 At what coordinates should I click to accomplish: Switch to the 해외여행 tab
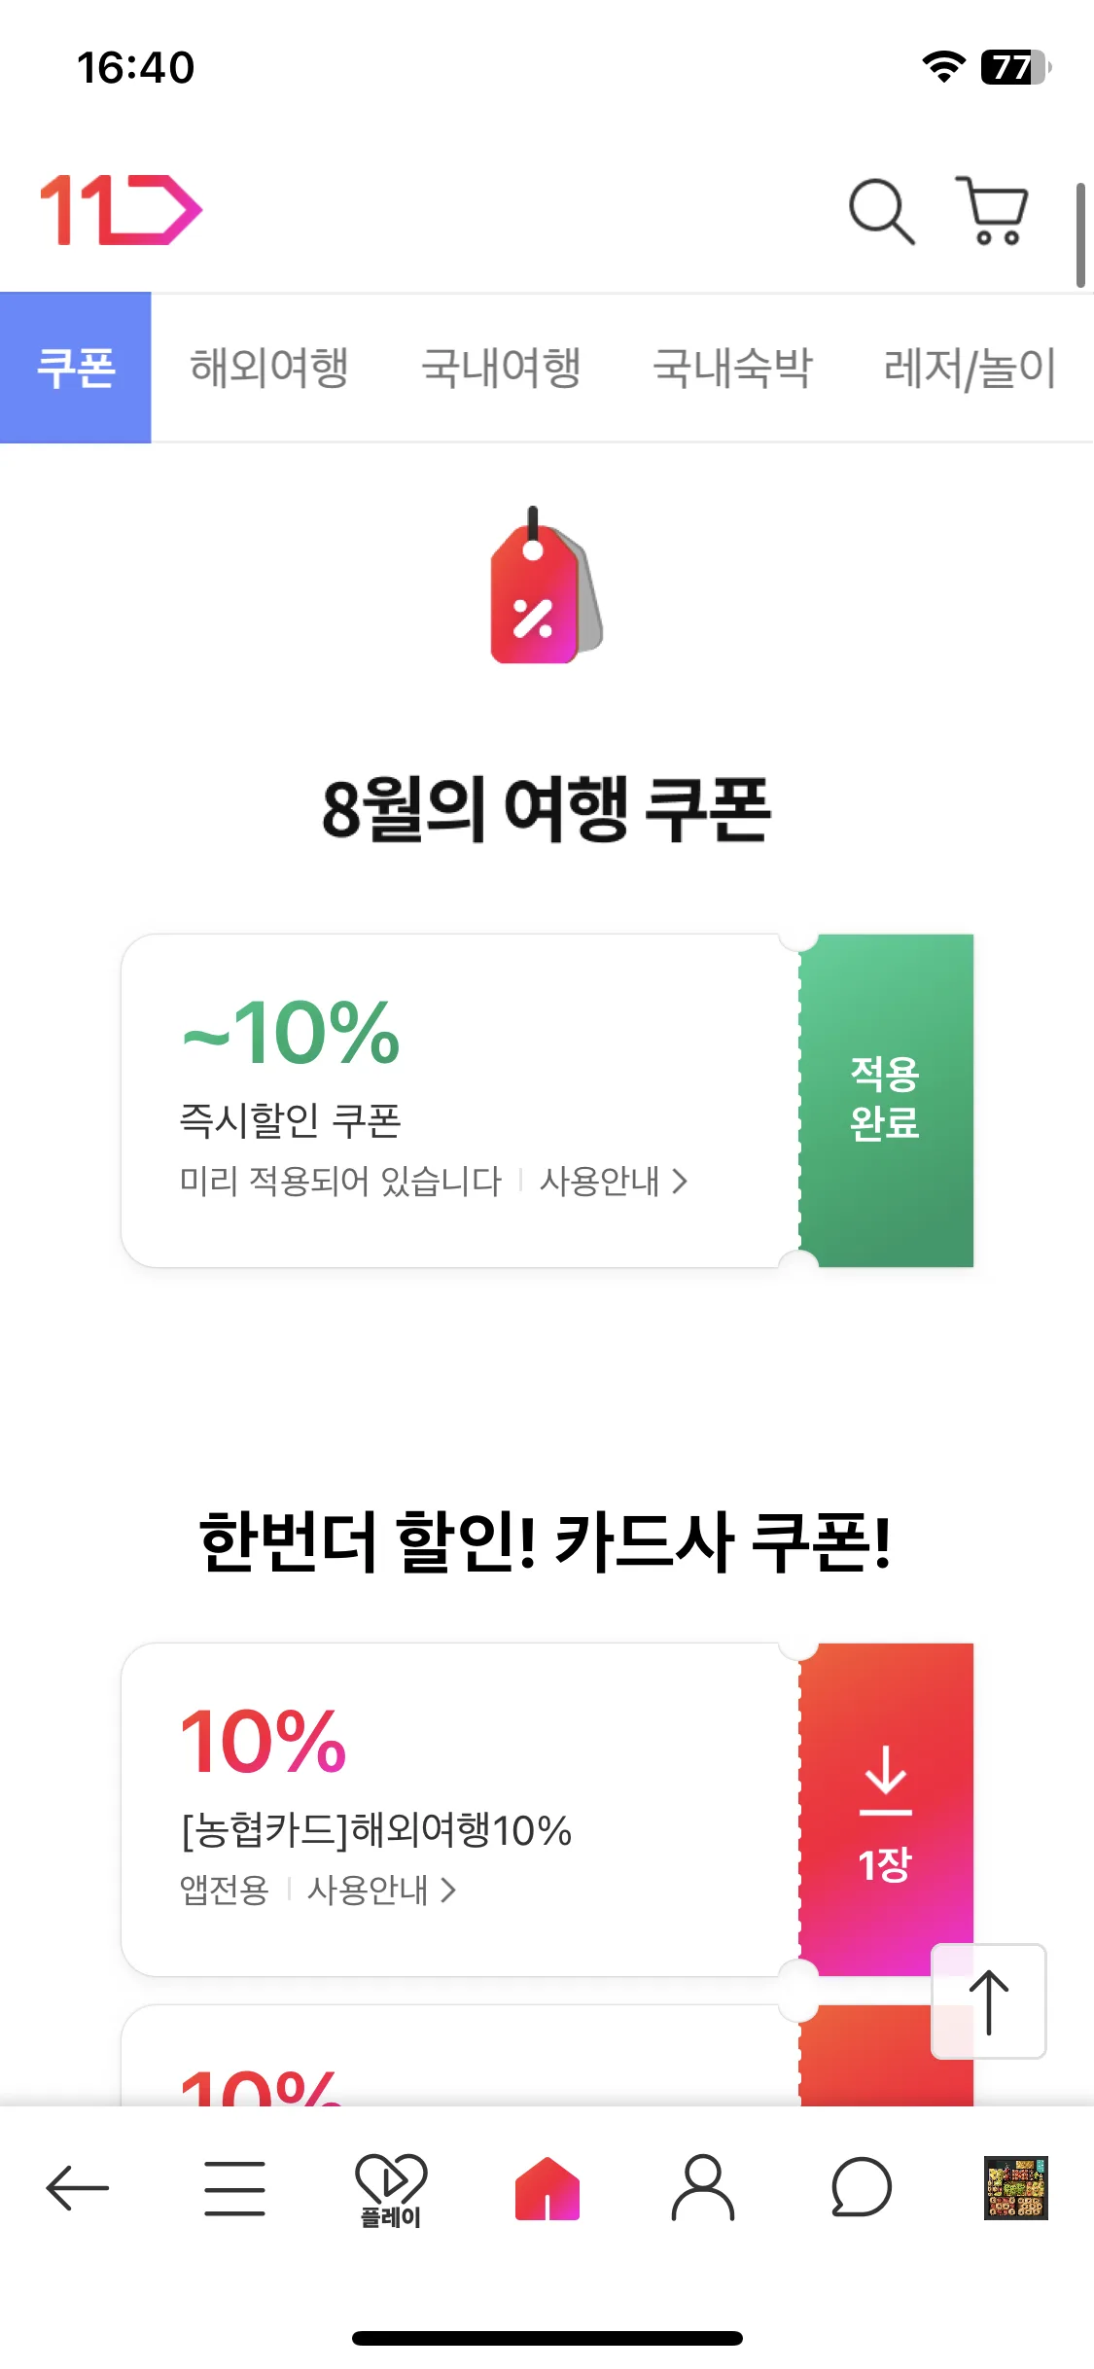269,368
